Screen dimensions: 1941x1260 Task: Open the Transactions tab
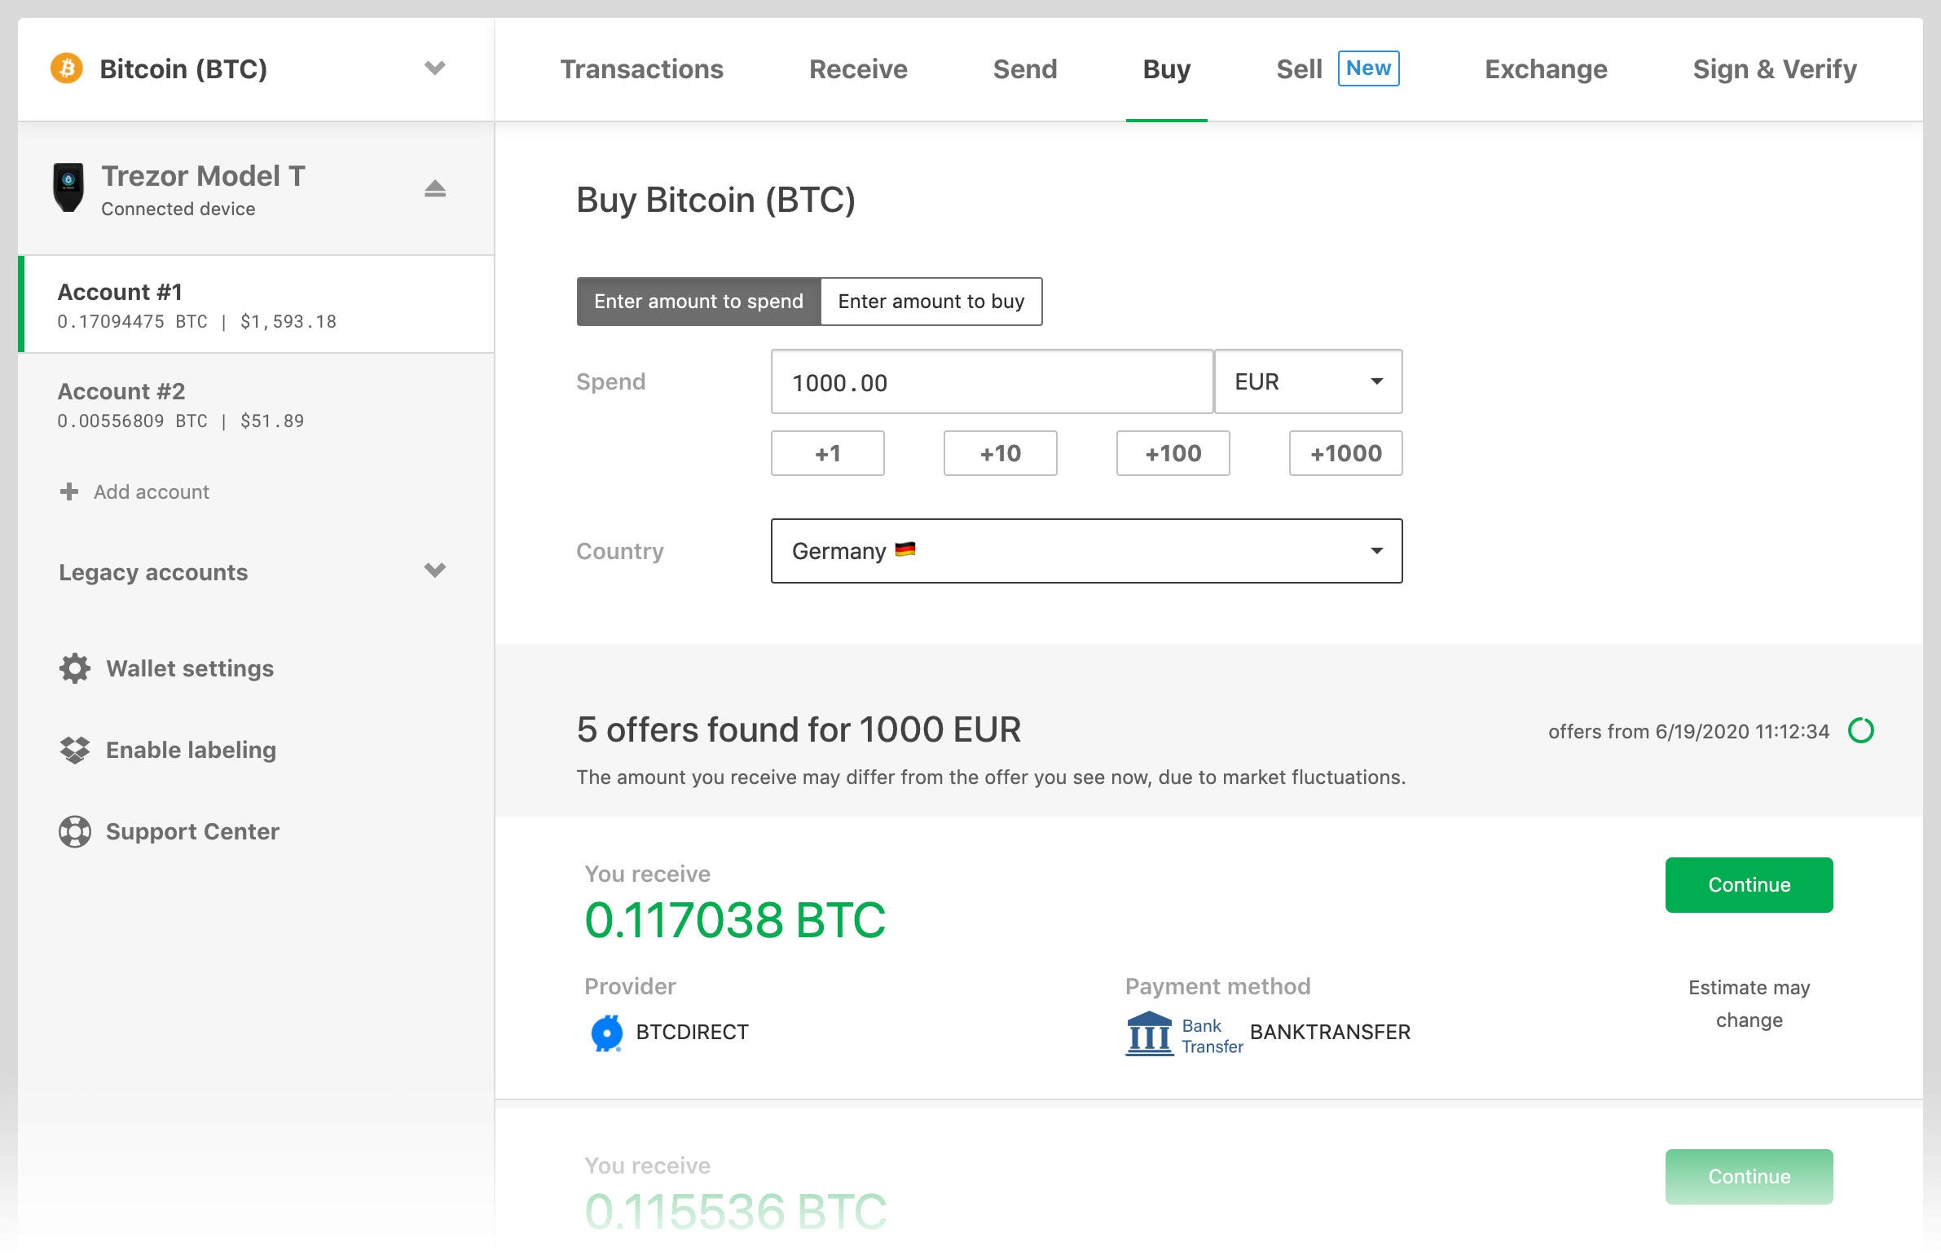642,69
